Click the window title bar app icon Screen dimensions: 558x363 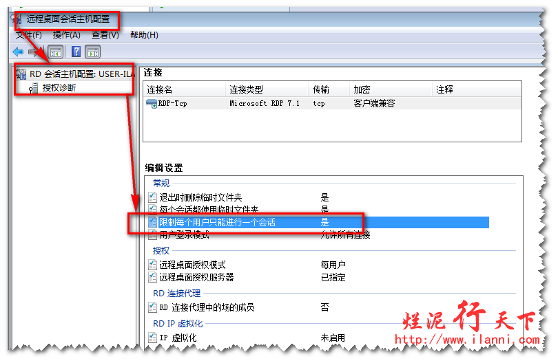coord(17,19)
